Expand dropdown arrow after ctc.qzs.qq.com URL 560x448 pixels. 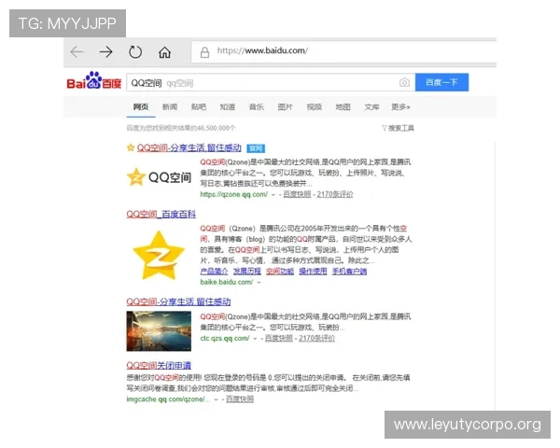[x=255, y=338]
